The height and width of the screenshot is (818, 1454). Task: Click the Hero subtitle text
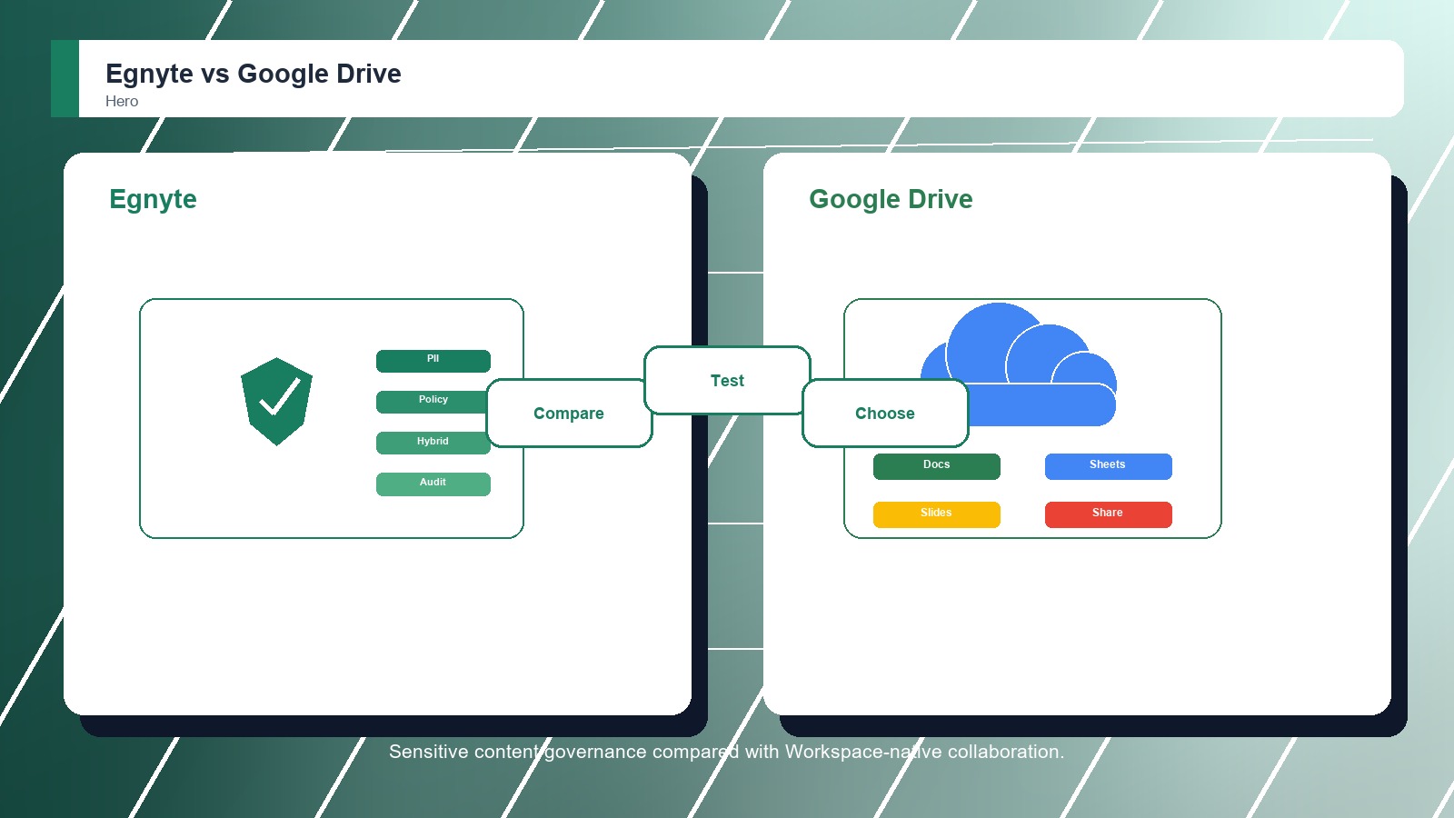(122, 102)
